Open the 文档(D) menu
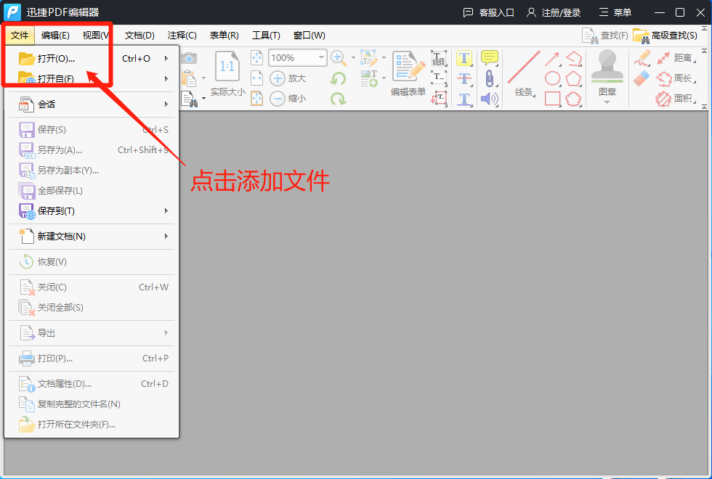This screenshot has height=479, width=712. [139, 36]
